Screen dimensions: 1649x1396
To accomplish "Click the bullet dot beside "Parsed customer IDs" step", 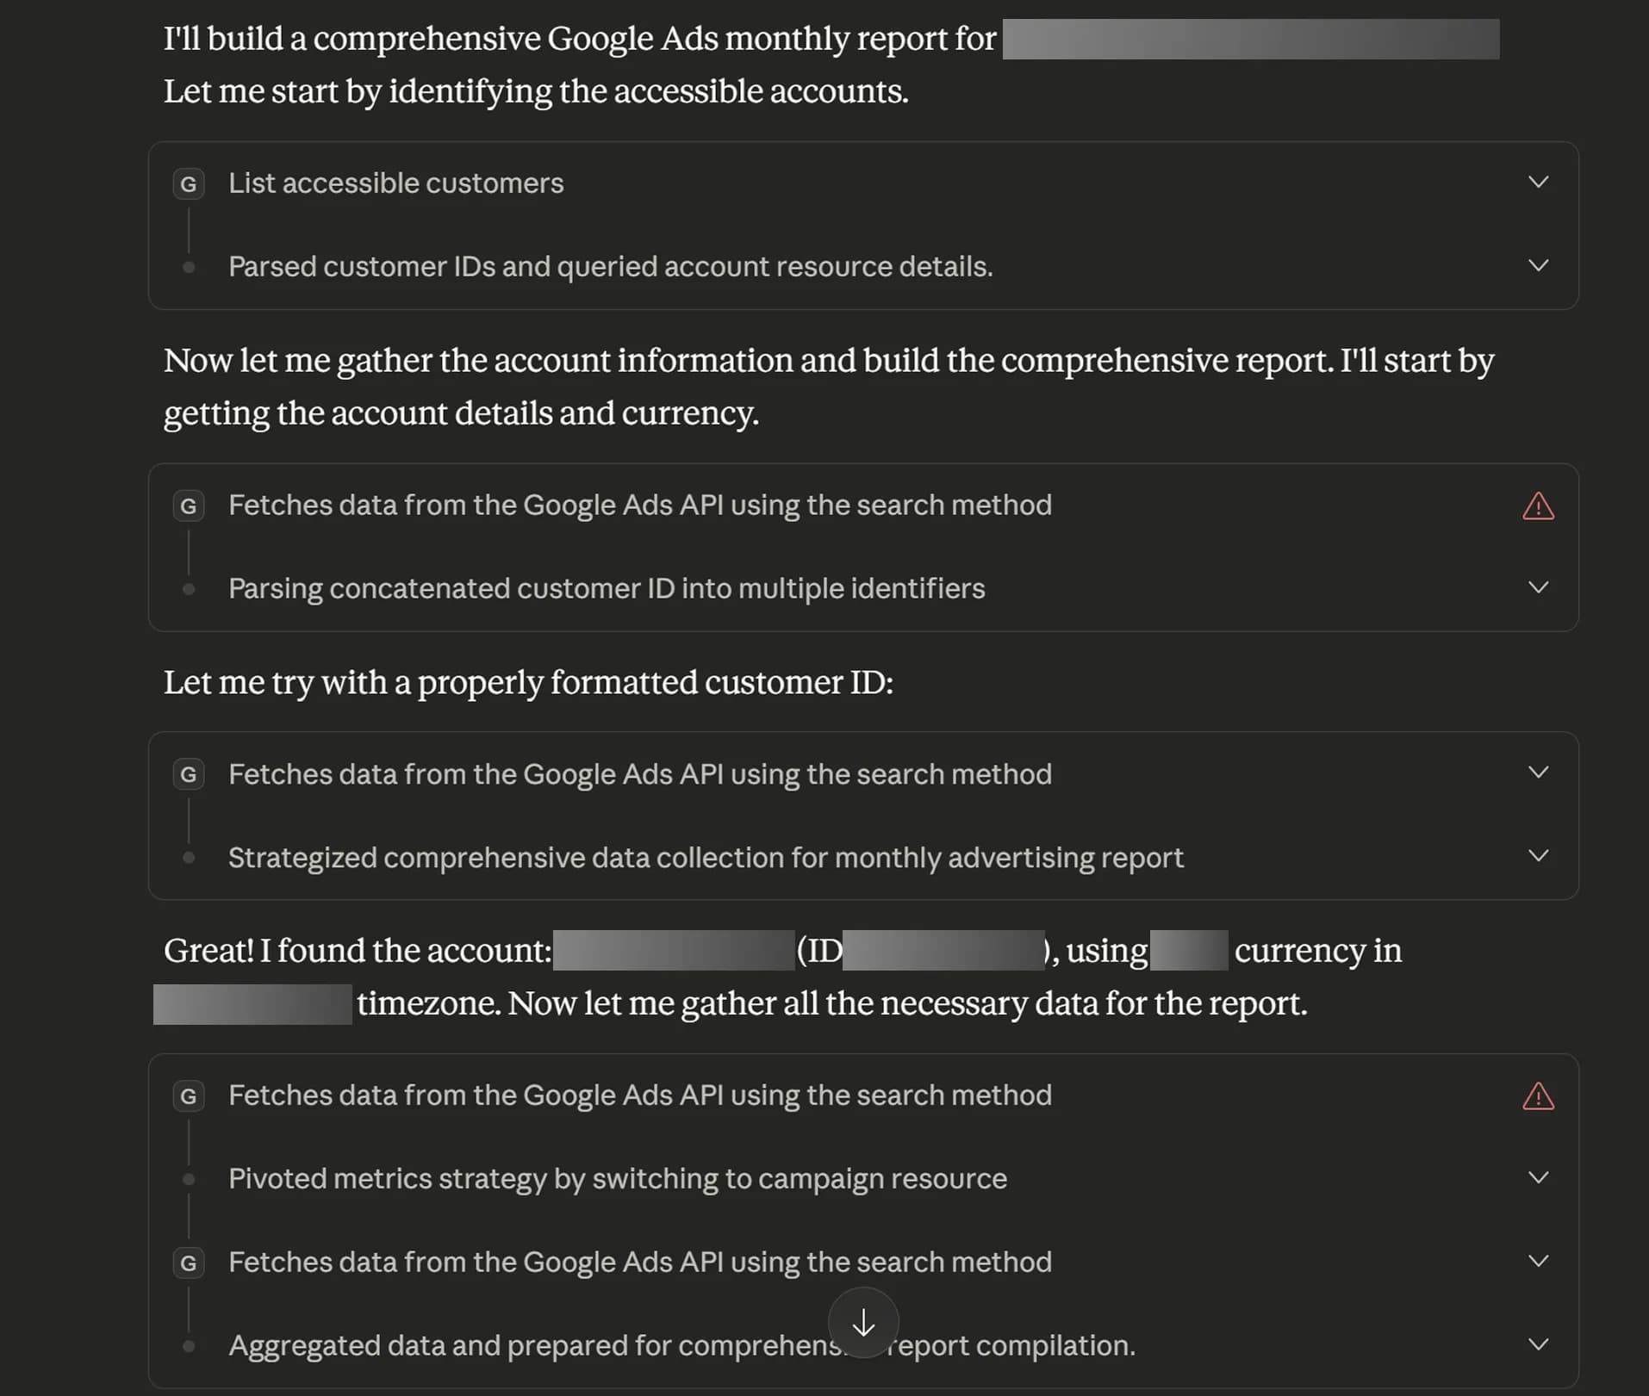I will click(189, 267).
